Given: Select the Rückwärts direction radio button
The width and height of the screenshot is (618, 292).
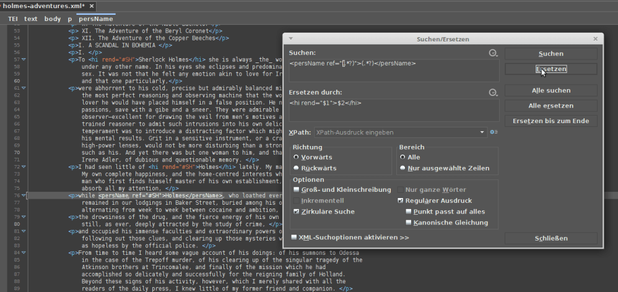Looking at the screenshot, I should (x=297, y=168).
